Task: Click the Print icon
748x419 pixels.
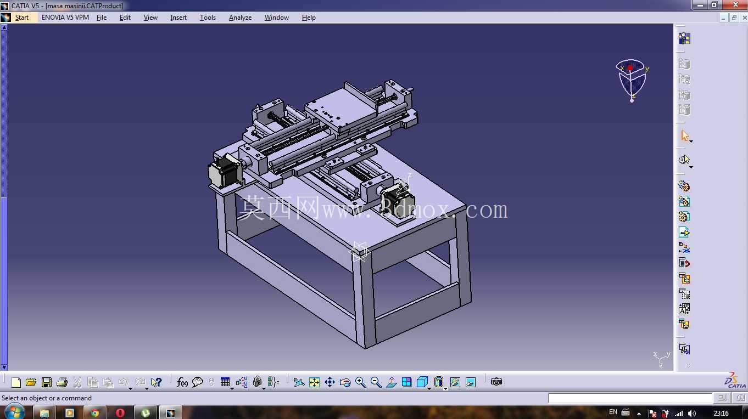Action: 62,382
